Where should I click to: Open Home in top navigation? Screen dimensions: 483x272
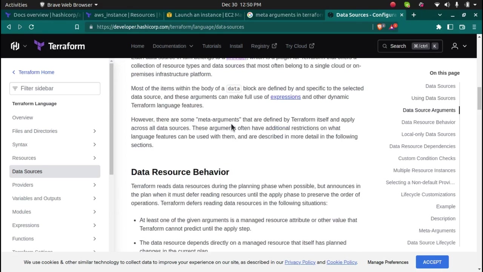click(137, 46)
